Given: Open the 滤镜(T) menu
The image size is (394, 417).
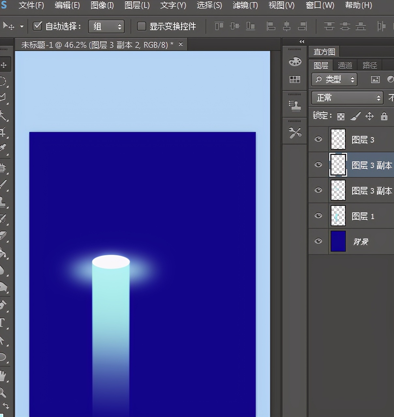Looking at the screenshot, I should coord(245,5).
